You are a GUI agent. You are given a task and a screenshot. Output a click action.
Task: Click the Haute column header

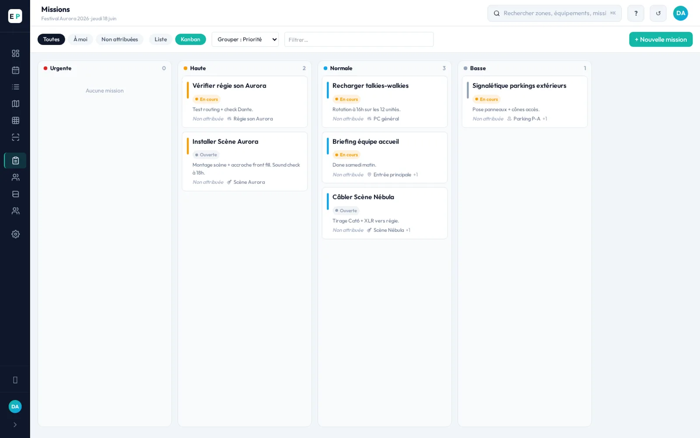245,68
